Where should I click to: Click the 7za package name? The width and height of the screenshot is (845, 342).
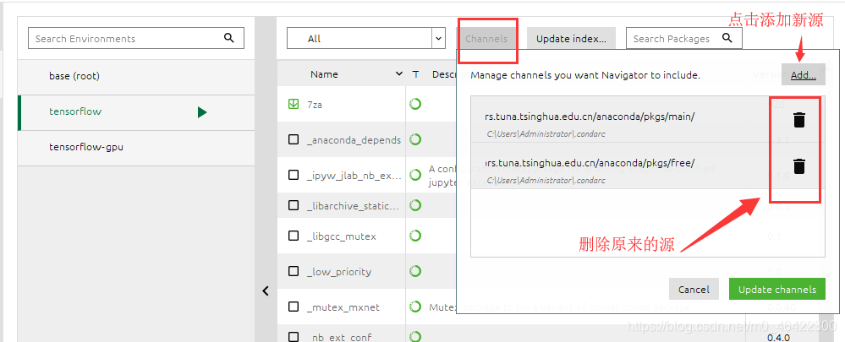(314, 105)
